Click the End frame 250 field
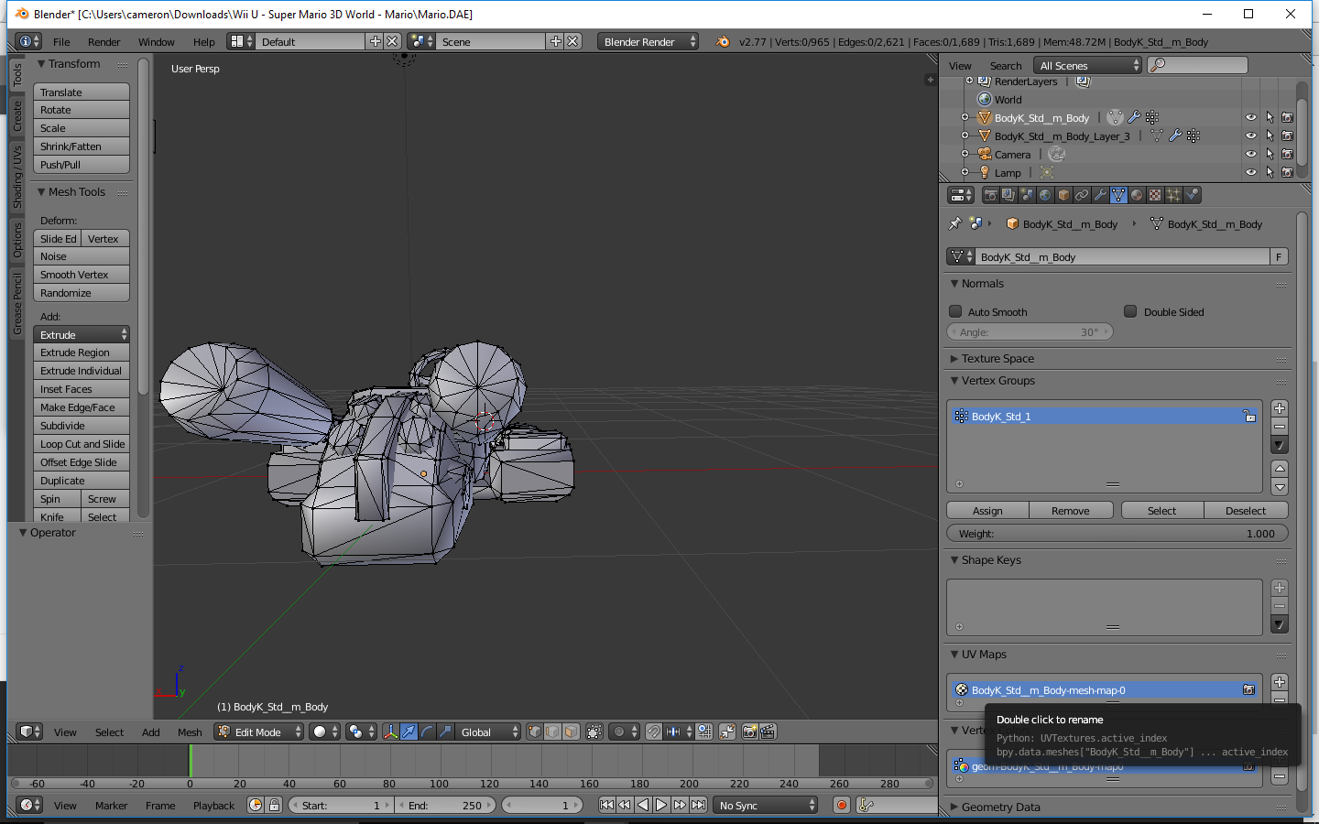1319x824 pixels. click(446, 805)
